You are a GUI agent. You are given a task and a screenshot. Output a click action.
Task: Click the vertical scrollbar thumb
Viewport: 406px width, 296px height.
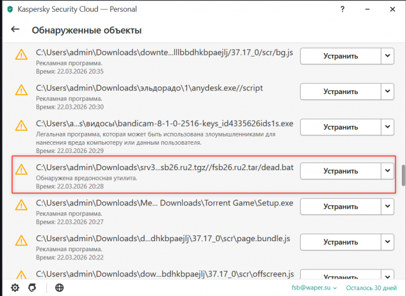pos(402,175)
